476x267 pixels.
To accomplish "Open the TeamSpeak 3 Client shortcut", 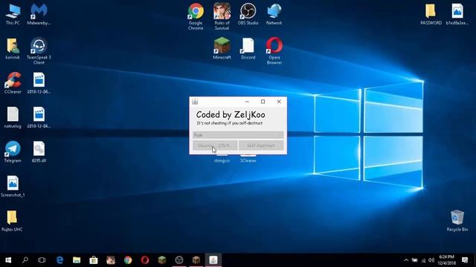I will pos(39,51).
